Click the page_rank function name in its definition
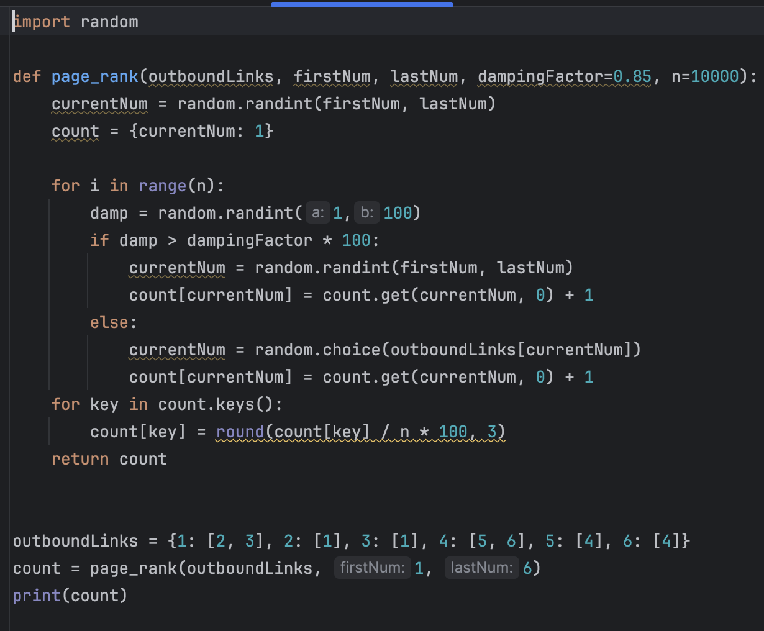Image resolution: width=764 pixels, height=631 pixels. 94,76
